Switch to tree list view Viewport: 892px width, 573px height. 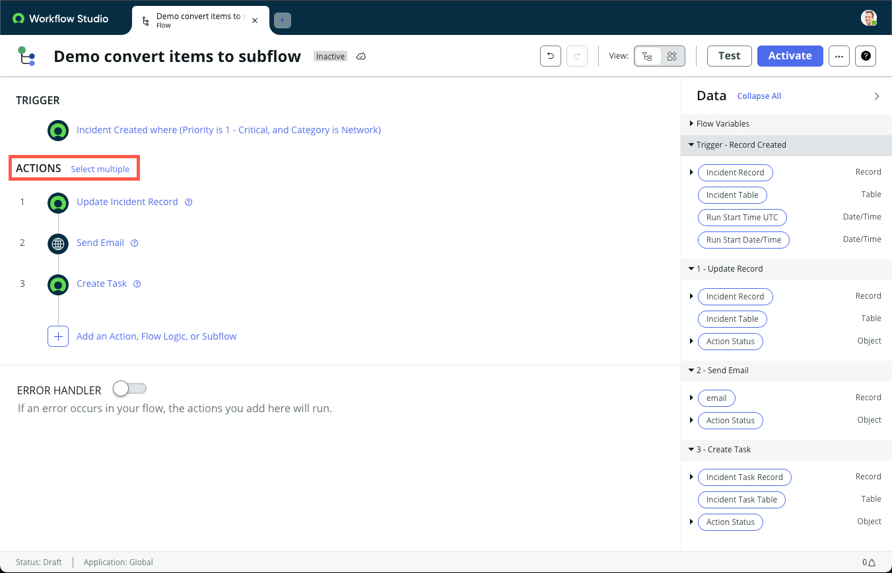648,56
